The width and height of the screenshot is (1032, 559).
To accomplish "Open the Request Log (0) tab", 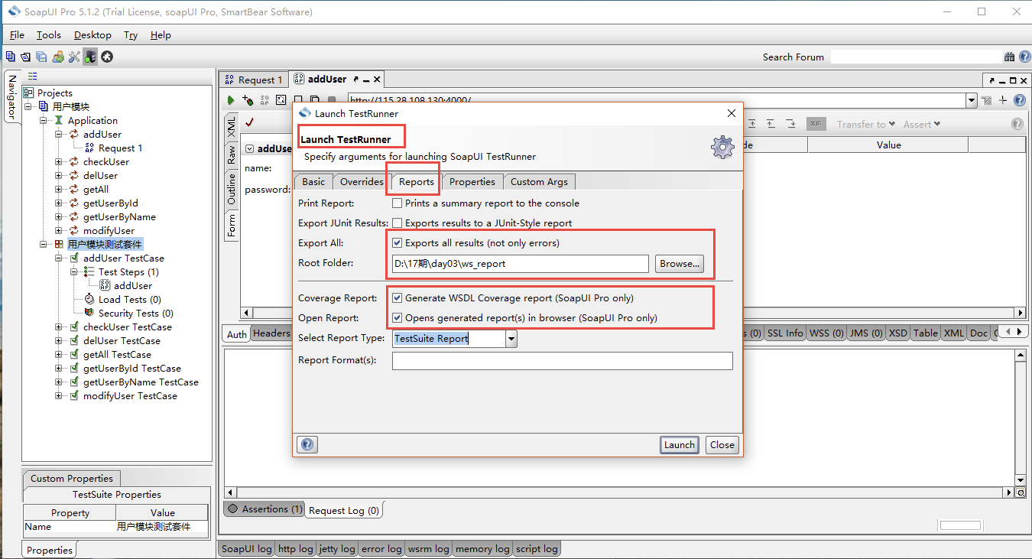I will coord(344,510).
